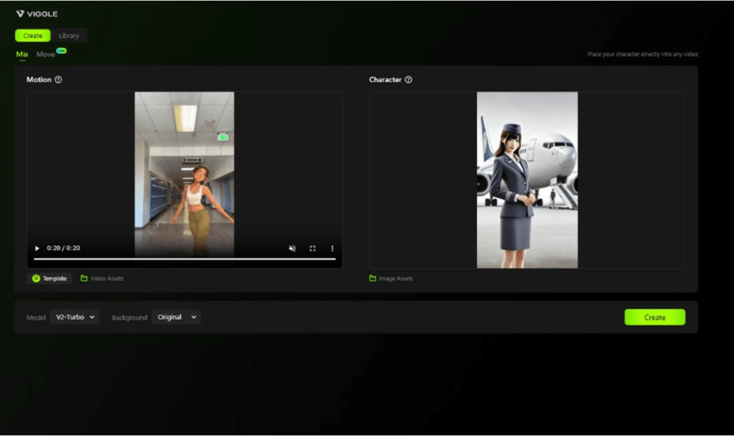Screen dimensions: 734x436
Task: Click the Image Assets folder icon
Action: click(x=373, y=279)
